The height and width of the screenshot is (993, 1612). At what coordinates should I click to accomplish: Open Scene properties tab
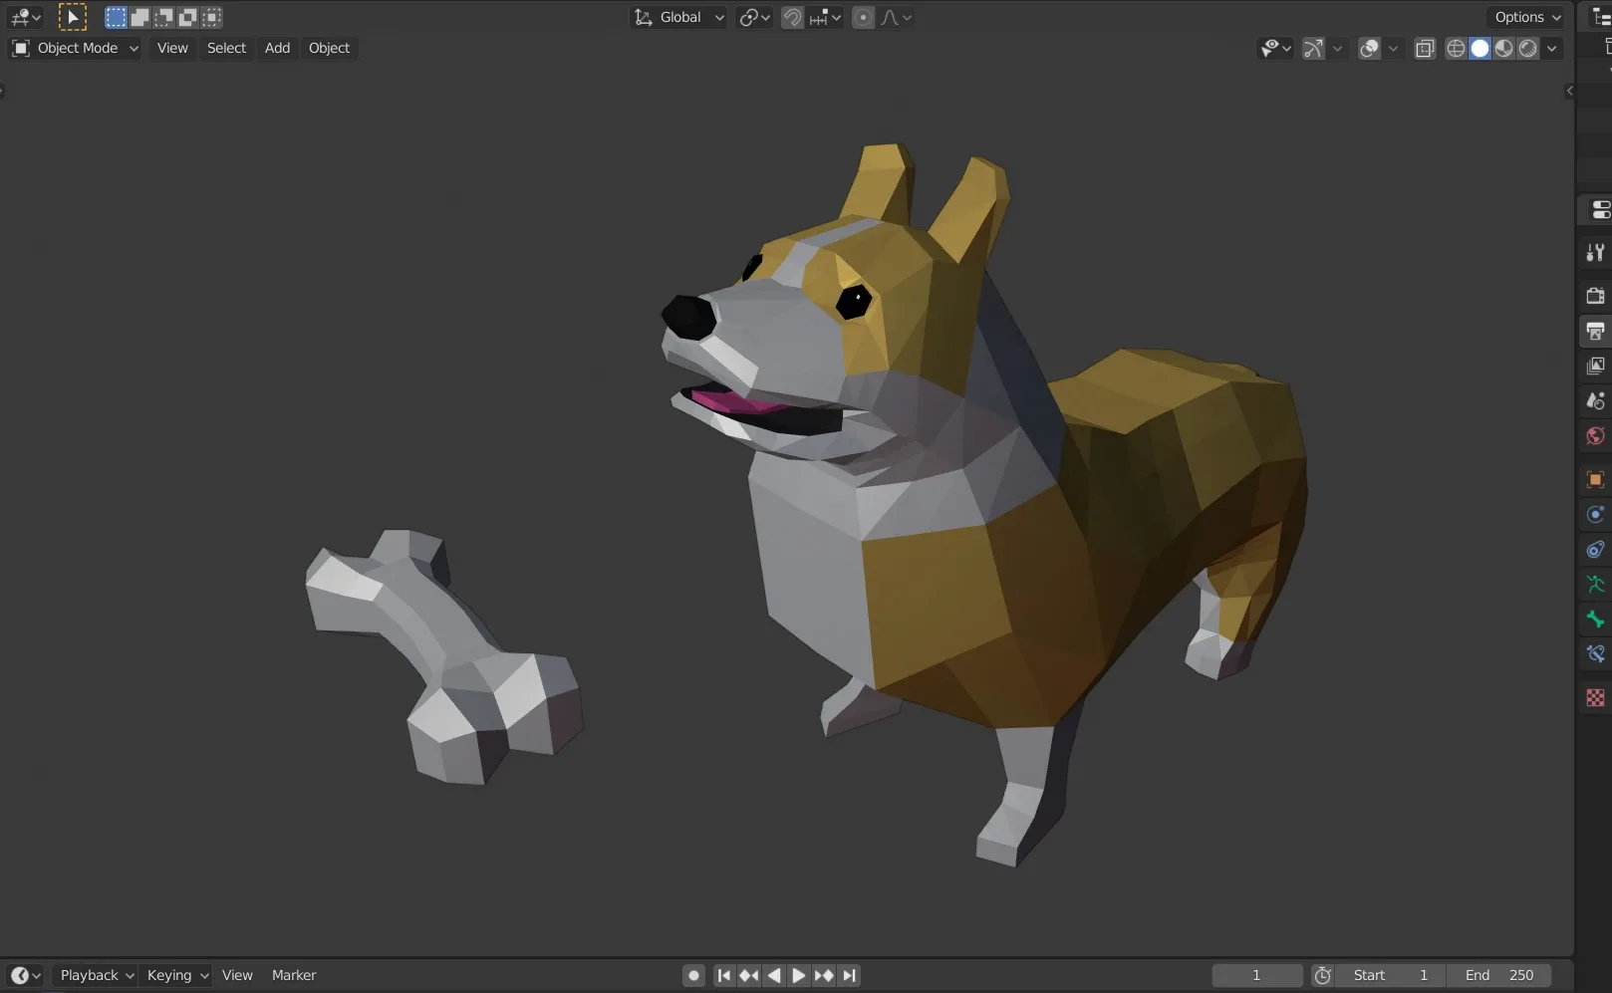tap(1595, 400)
